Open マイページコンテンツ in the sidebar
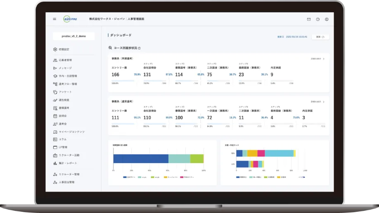 point(71,131)
